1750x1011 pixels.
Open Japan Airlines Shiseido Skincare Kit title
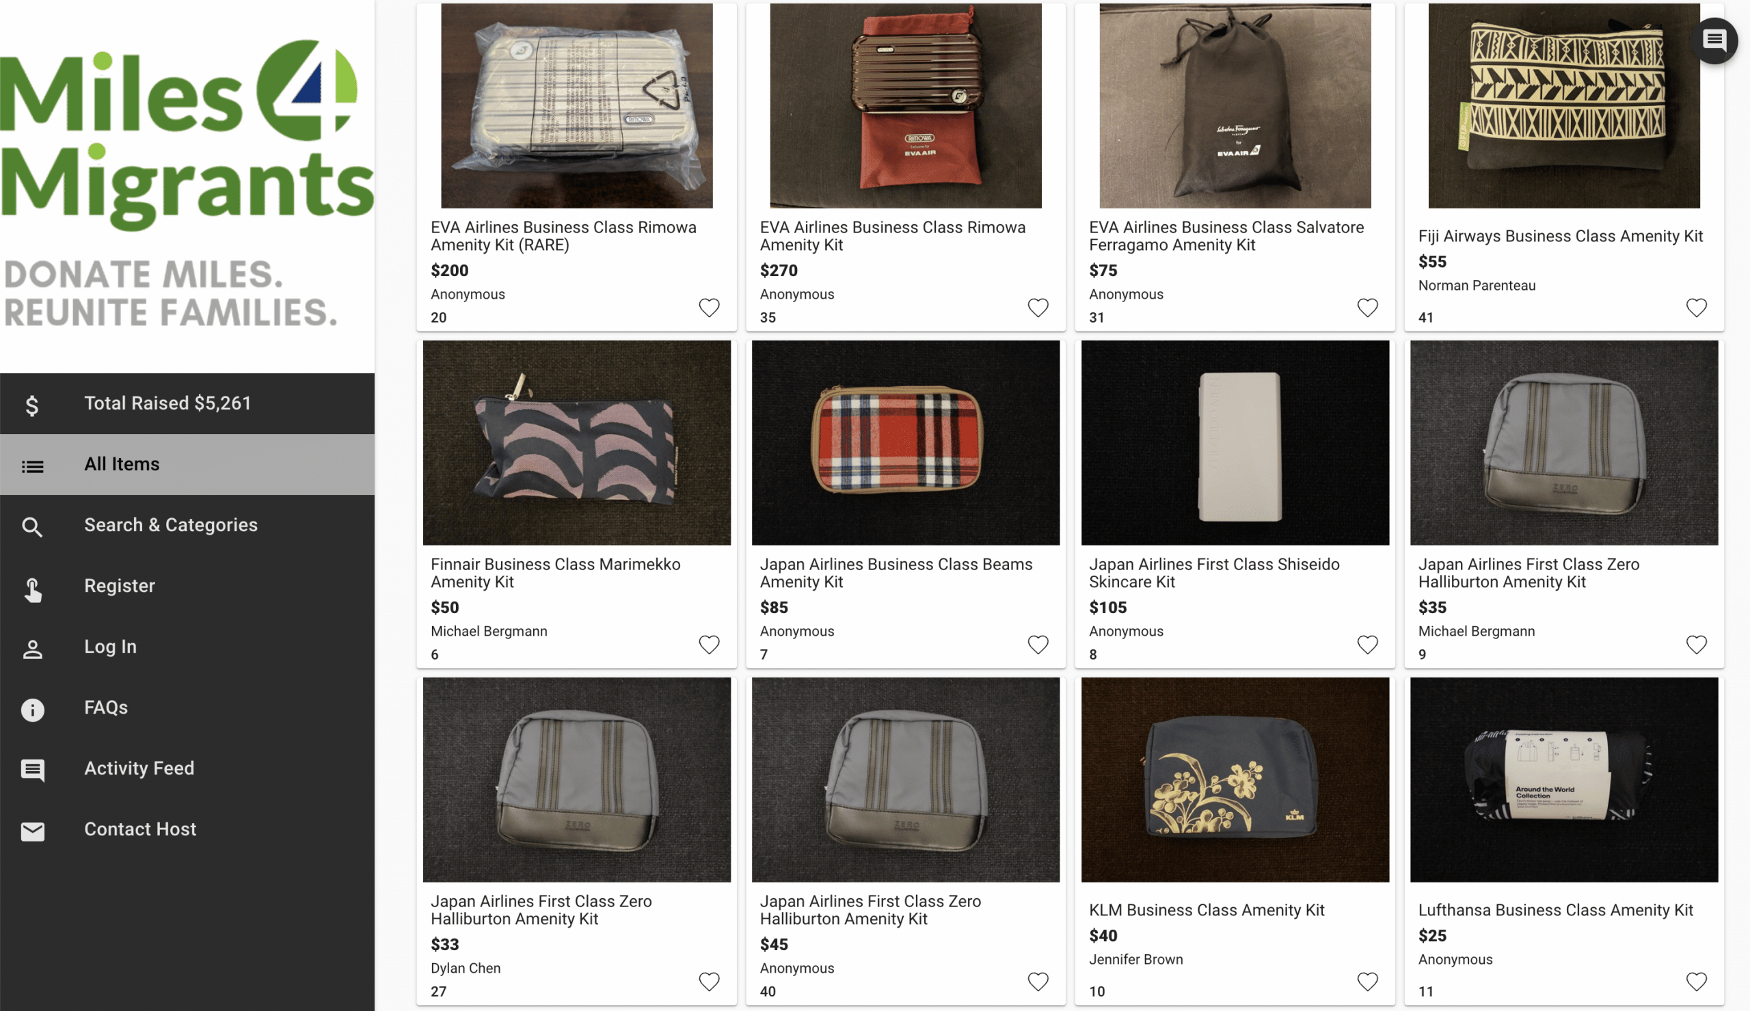(1213, 573)
